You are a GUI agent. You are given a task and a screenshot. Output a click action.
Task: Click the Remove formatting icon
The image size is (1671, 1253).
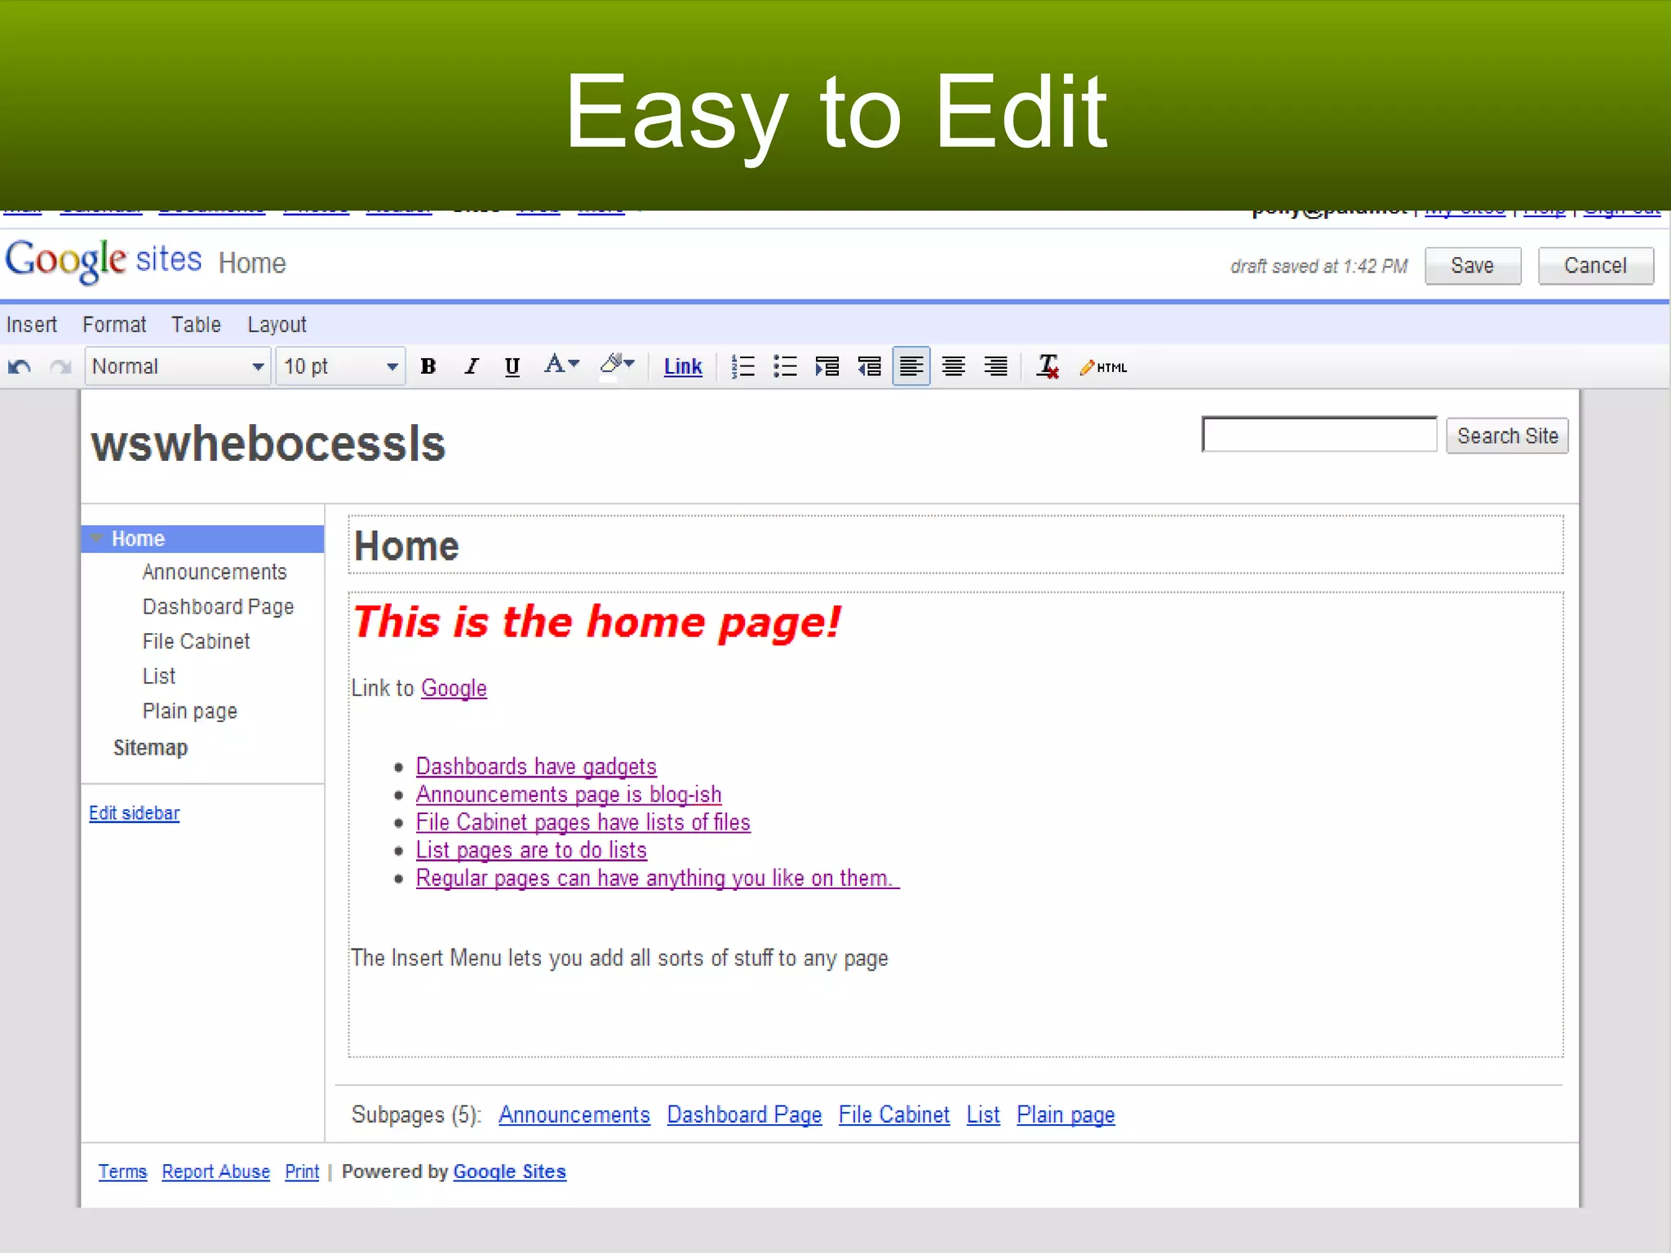coord(1048,367)
